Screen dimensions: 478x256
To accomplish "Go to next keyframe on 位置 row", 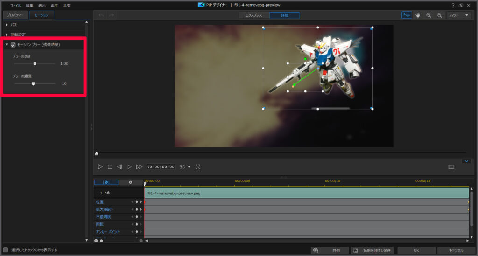I will point(141,202).
